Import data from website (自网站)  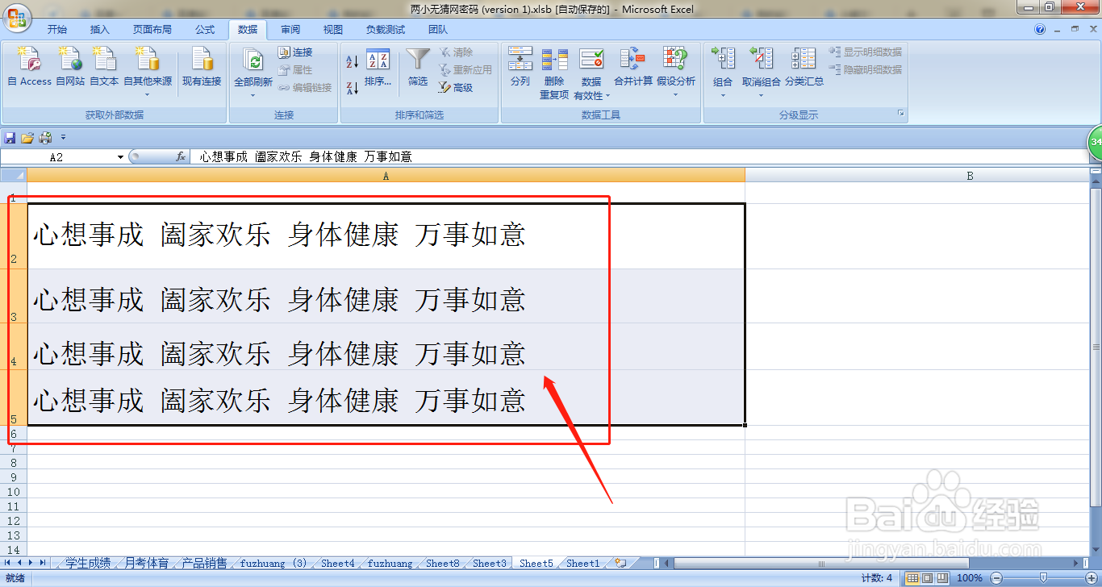click(x=70, y=66)
